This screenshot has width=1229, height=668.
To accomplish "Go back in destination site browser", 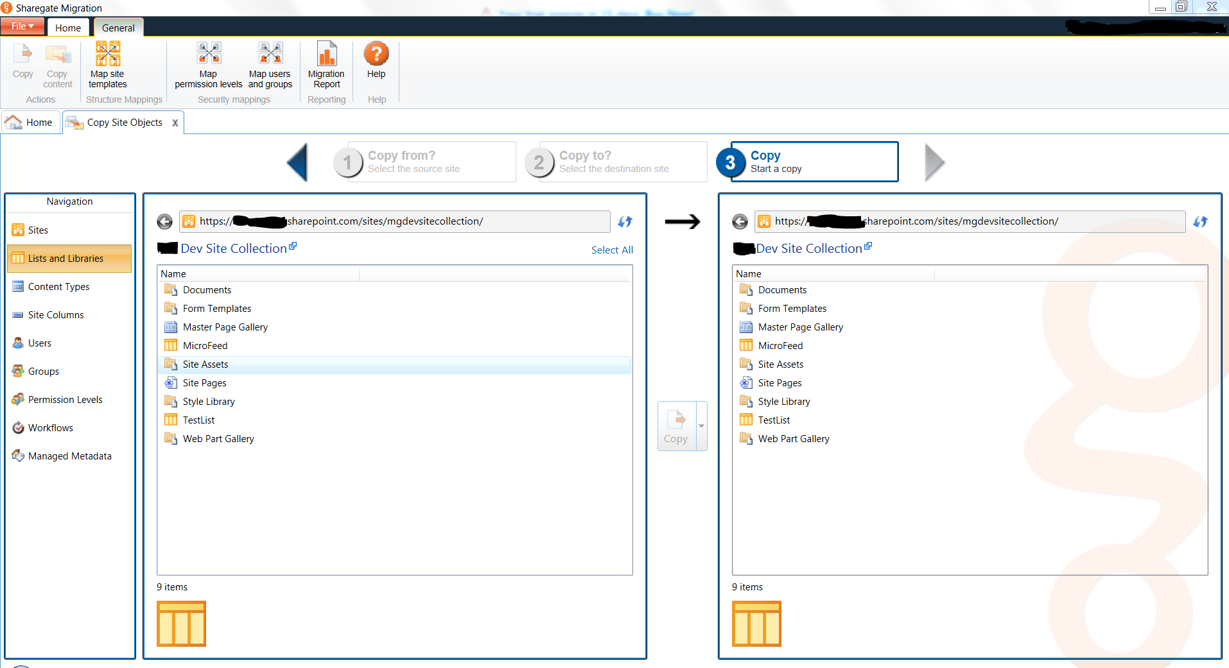I will point(740,221).
